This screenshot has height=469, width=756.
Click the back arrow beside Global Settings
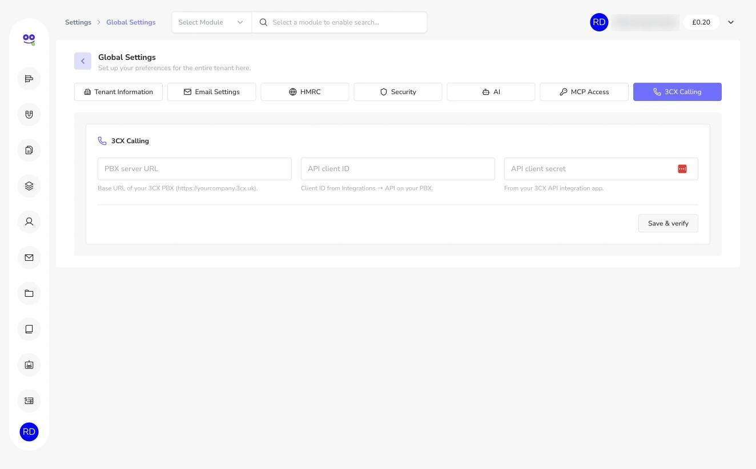[83, 61]
